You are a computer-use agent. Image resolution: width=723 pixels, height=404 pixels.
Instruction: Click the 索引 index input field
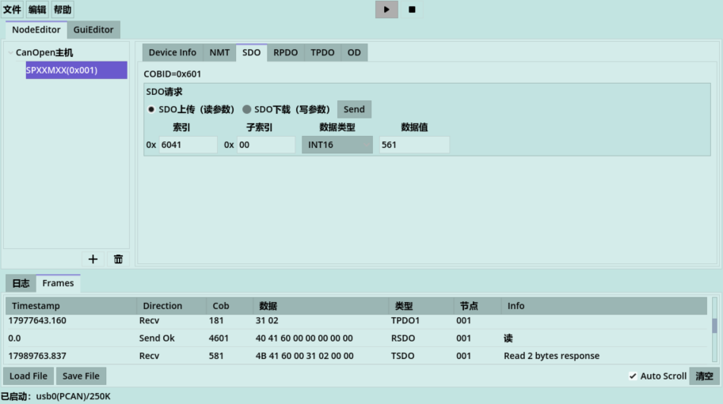(188, 145)
